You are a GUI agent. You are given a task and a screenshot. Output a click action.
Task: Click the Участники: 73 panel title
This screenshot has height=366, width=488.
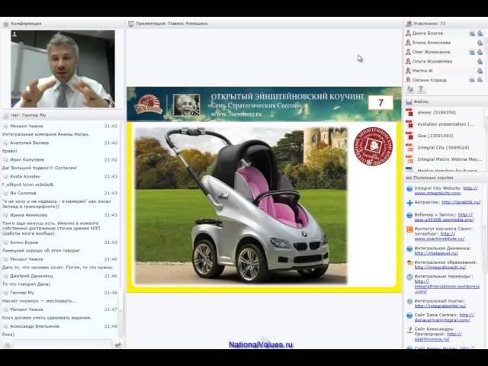tap(429, 24)
